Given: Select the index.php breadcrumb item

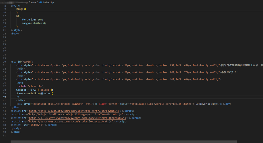Looking at the screenshot, I should [49, 3].
